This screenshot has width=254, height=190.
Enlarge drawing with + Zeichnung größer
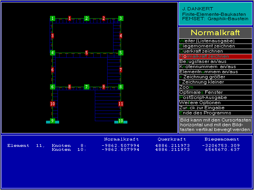click(x=215, y=77)
